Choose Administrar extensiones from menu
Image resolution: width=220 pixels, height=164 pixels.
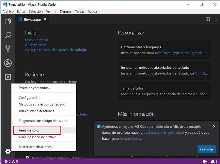44,111
